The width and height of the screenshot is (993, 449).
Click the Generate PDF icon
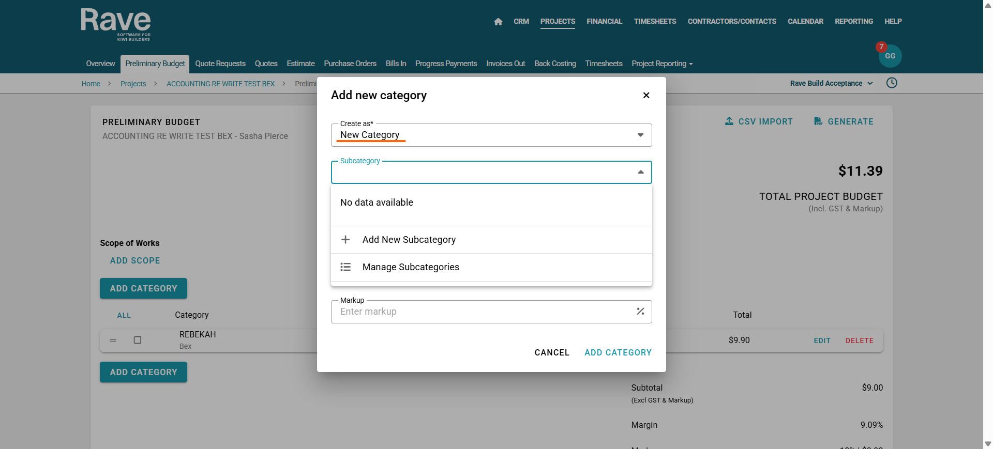click(x=818, y=121)
